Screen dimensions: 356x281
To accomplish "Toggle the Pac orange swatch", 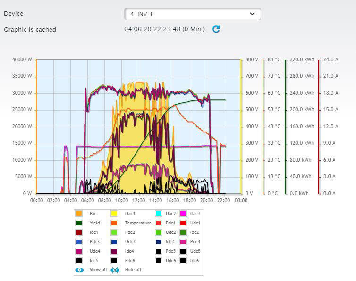I will 79,214.
